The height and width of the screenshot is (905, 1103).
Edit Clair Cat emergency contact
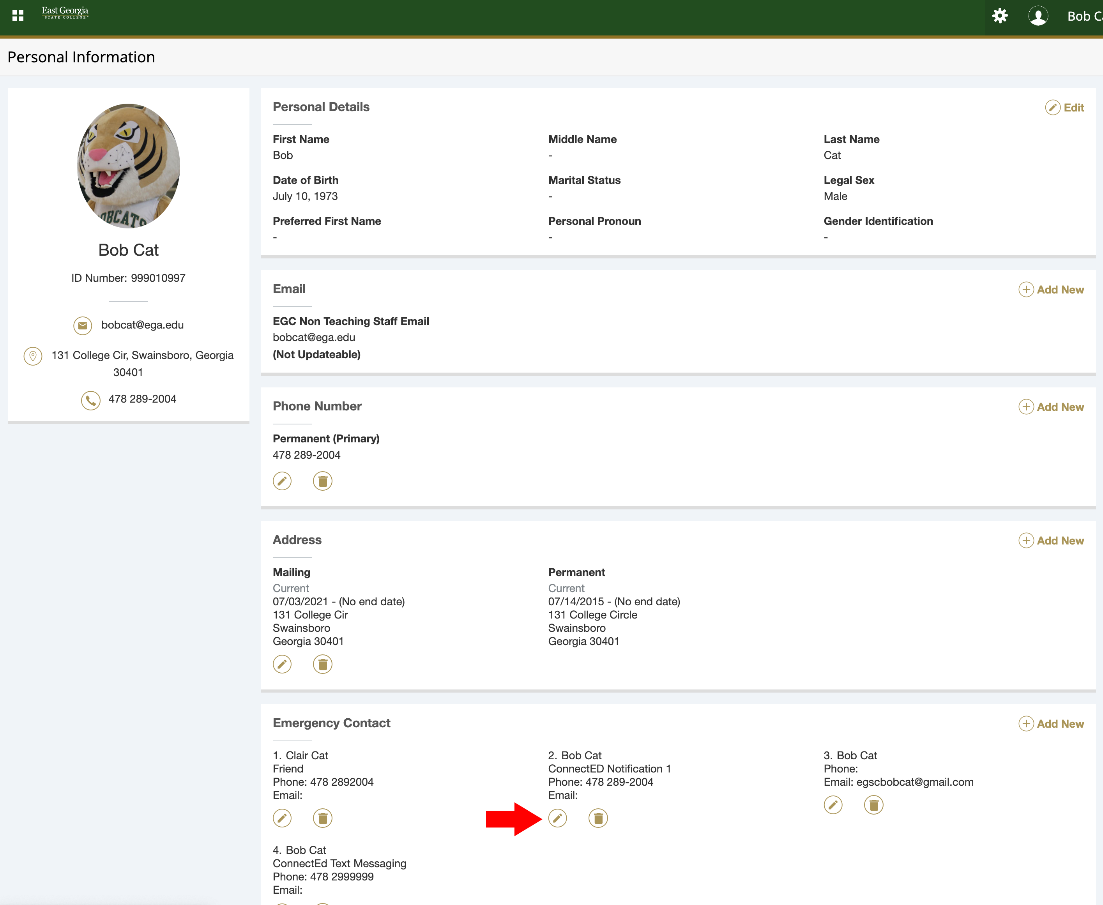click(x=282, y=817)
